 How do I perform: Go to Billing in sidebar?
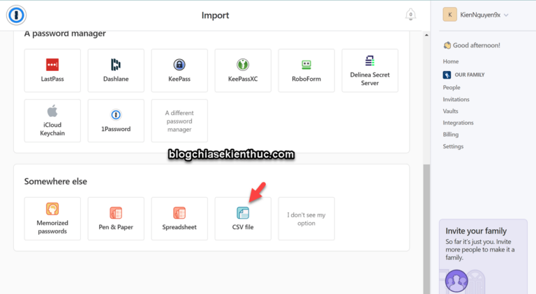pyautogui.click(x=451, y=134)
